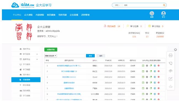Open data pie icon in World publisher row

coord(151,77)
